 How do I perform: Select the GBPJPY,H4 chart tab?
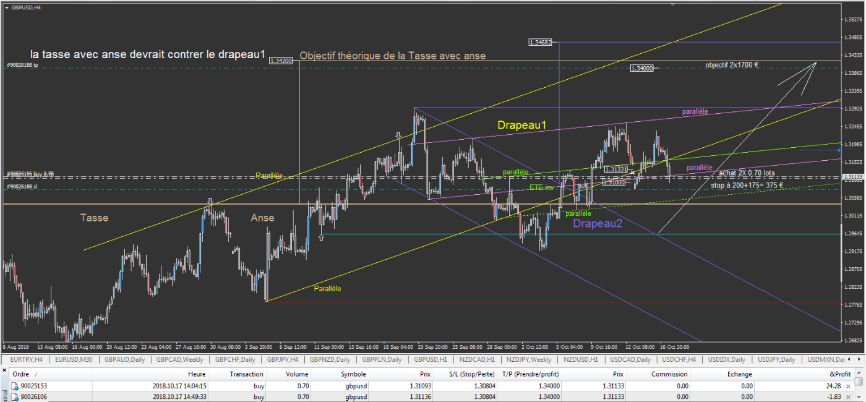pyautogui.click(x=282, y=359)
